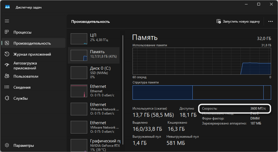Click the 187 МБ hardware reserved value
This screenshot has width=278, height=152.
click(x=256, y=123)
